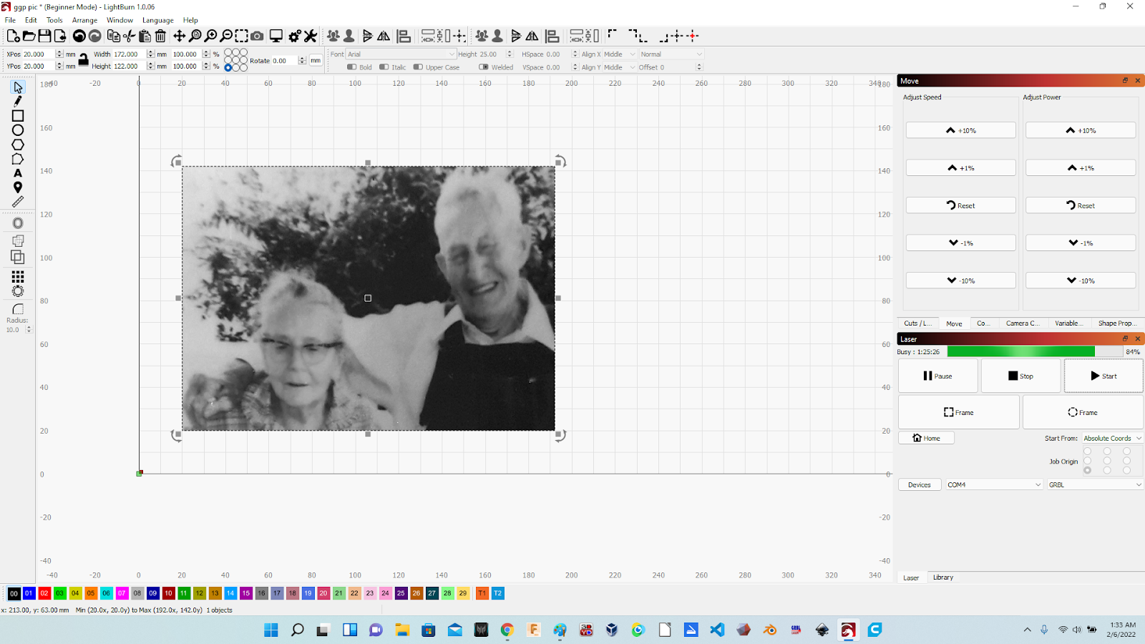Choose the Polygon hexagon tool
Screen dimensions: 1145x644
18,145
